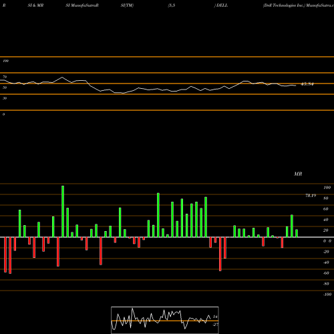The width and height of the screenshot is (334, 334).
Task: Click the MR zero line label 0 0
Action: 327,241
